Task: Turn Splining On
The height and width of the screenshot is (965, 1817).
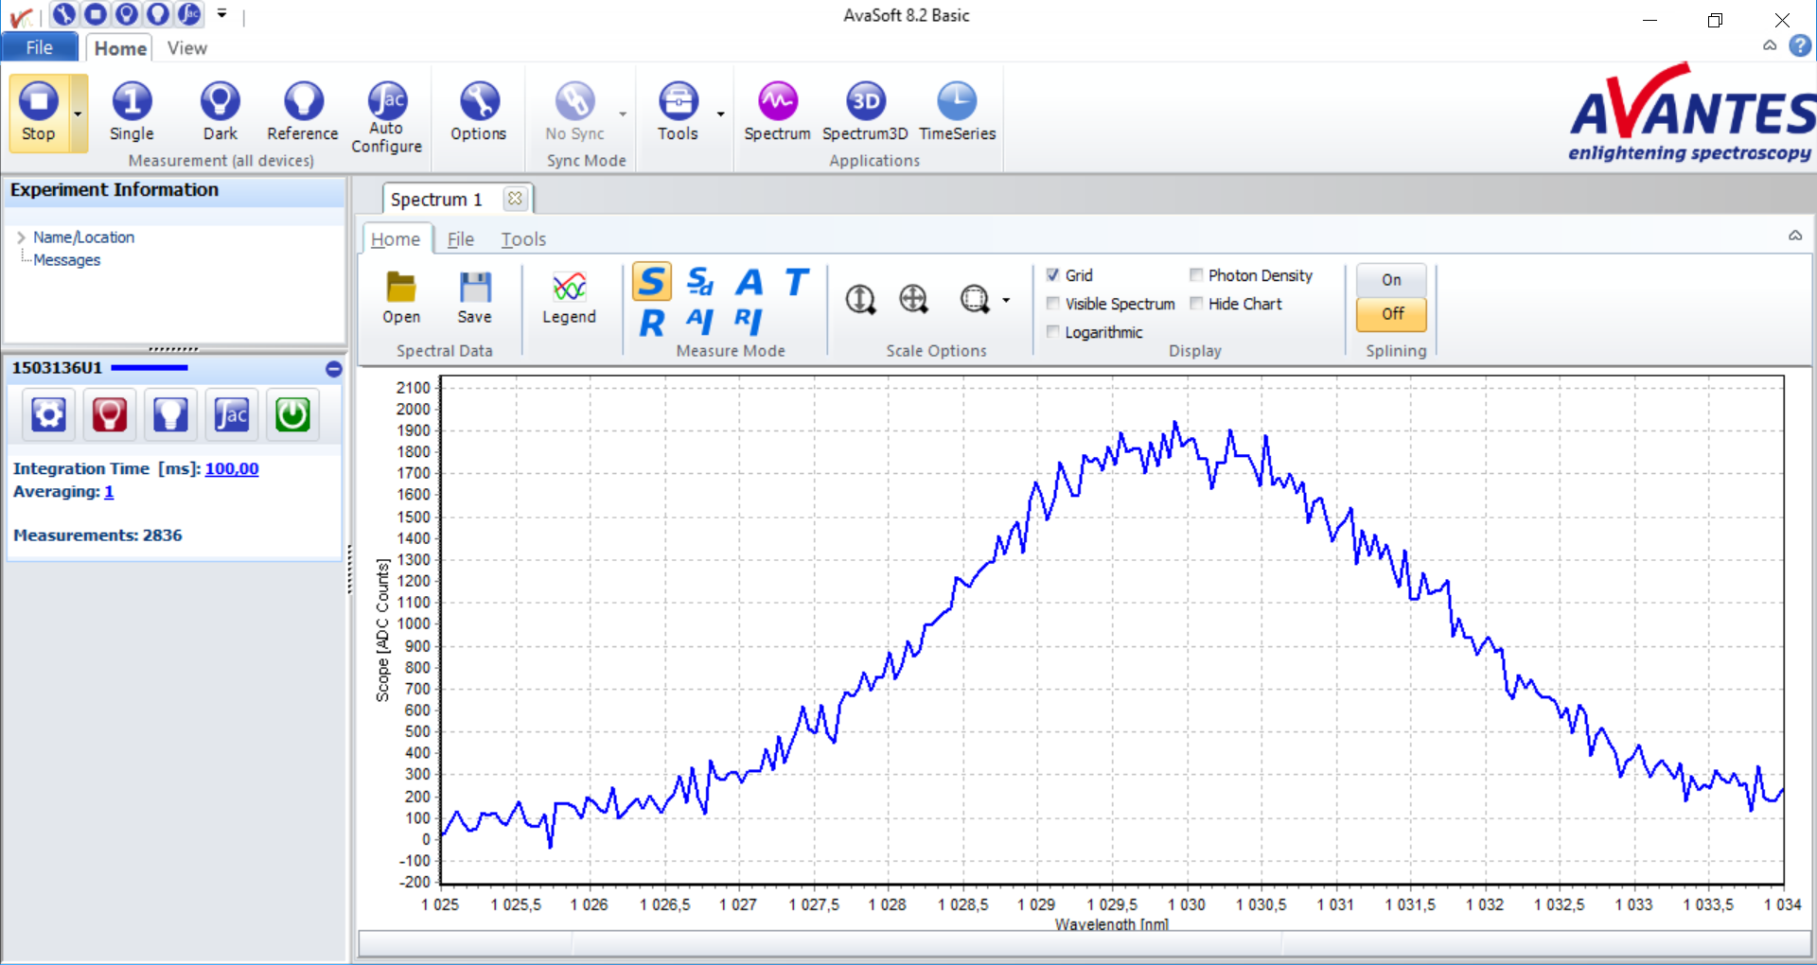Action: tap(1390, 280)
